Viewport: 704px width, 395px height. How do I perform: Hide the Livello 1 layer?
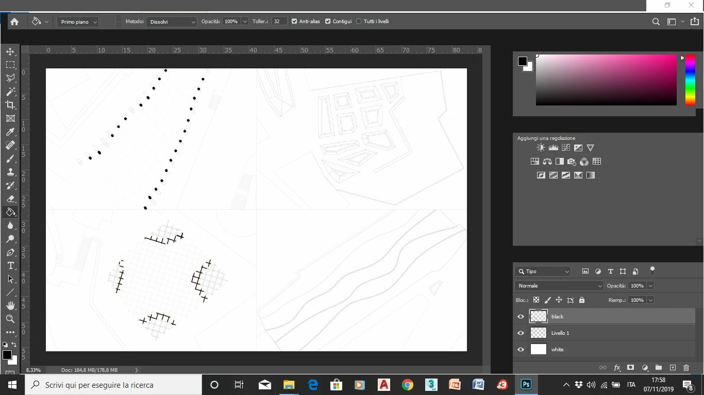coord(521,333)
